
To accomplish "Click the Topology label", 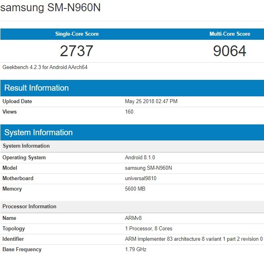I will point(14,229).
